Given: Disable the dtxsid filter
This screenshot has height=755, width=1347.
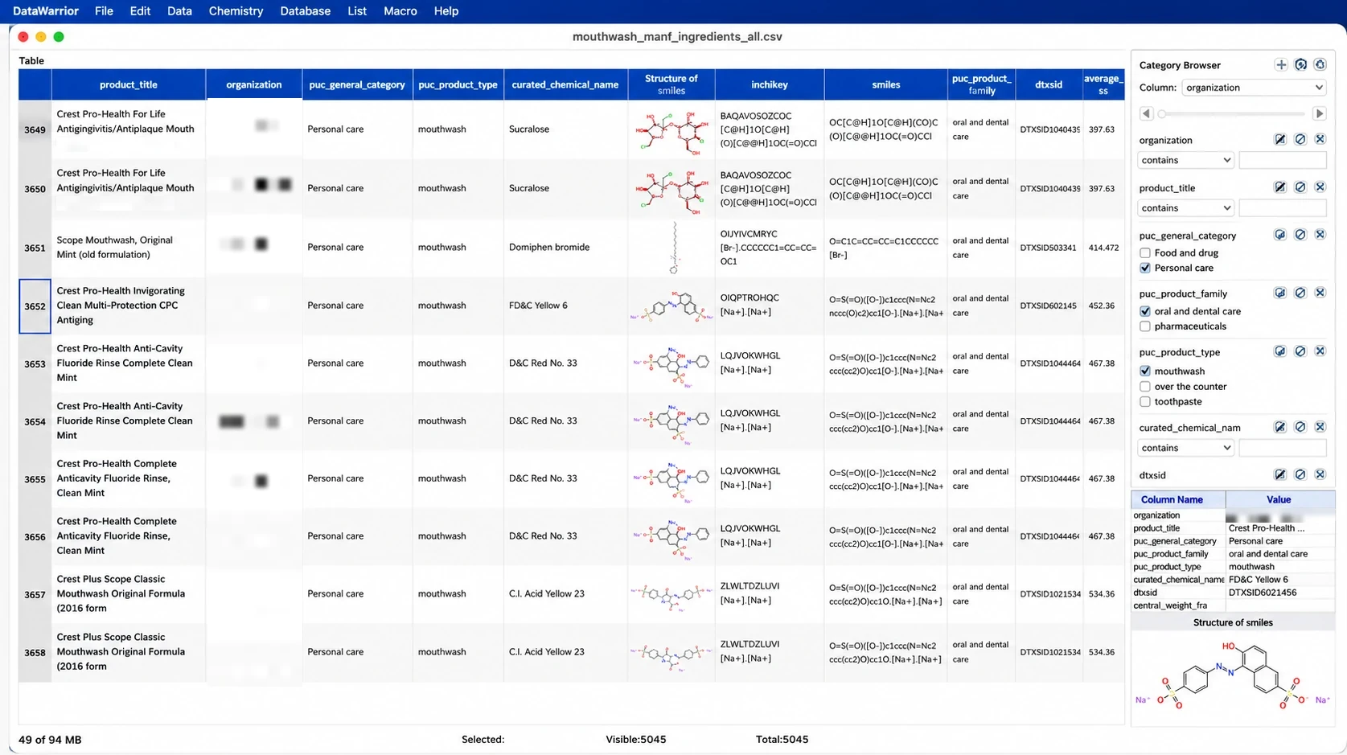Looking at the screenshot, I should tap(1300, 474).
